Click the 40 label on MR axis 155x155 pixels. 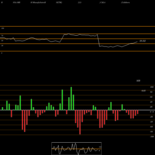point(151,102)
